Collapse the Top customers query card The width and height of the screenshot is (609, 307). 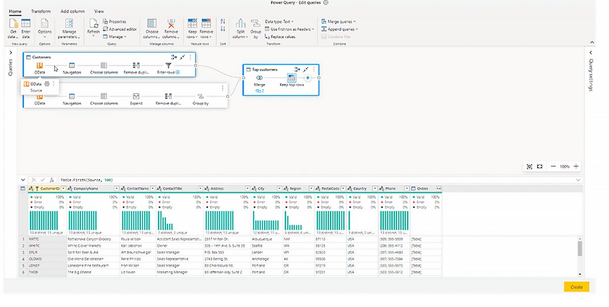click(x=307, y=69)
